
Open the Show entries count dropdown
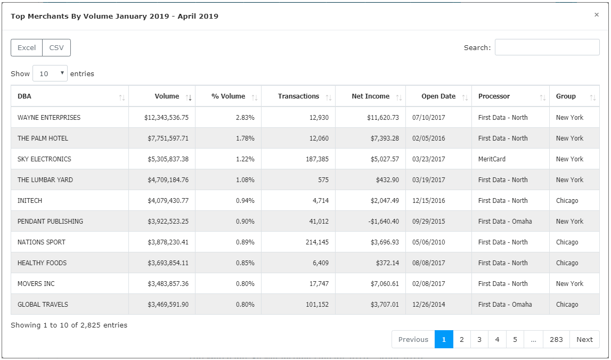point(50,73)
